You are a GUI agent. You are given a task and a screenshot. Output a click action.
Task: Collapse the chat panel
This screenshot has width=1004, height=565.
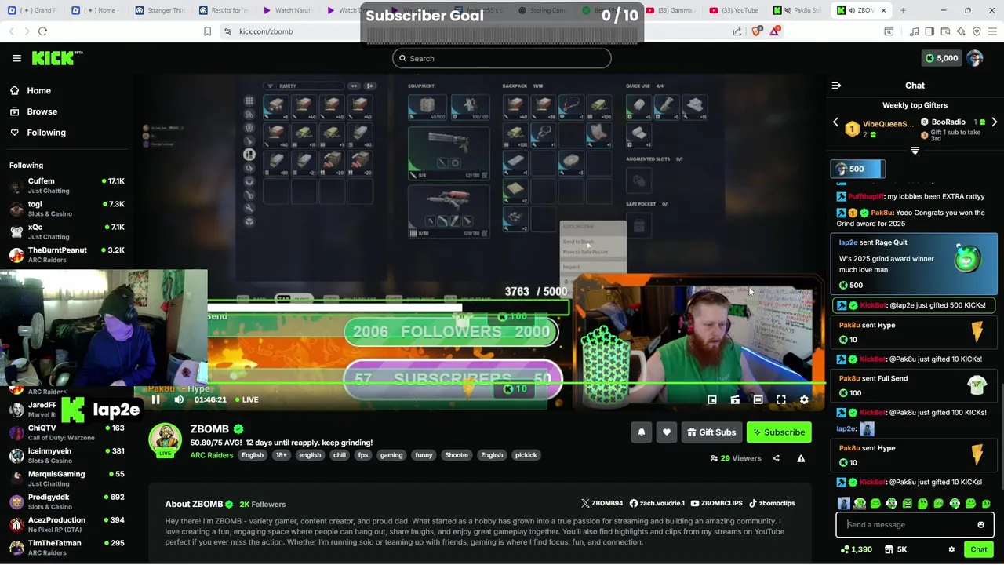coord(836,86)
